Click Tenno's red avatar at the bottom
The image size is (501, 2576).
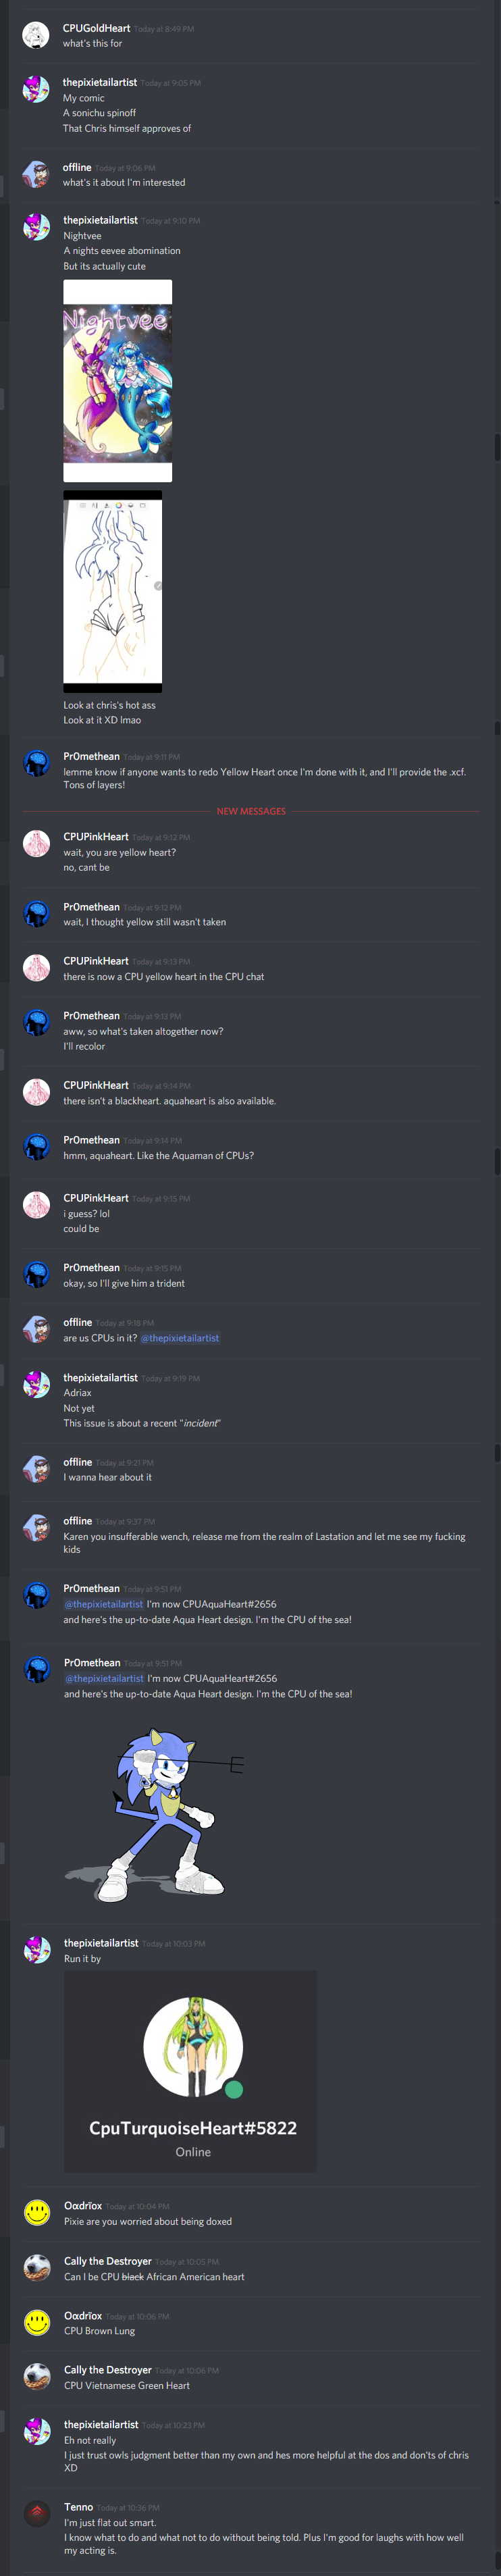click(37, 2514)
